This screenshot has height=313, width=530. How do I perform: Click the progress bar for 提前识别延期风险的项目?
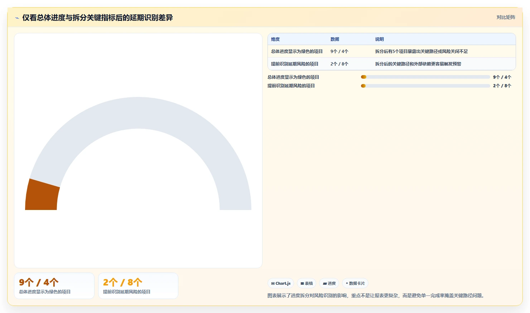coord(425,86)
